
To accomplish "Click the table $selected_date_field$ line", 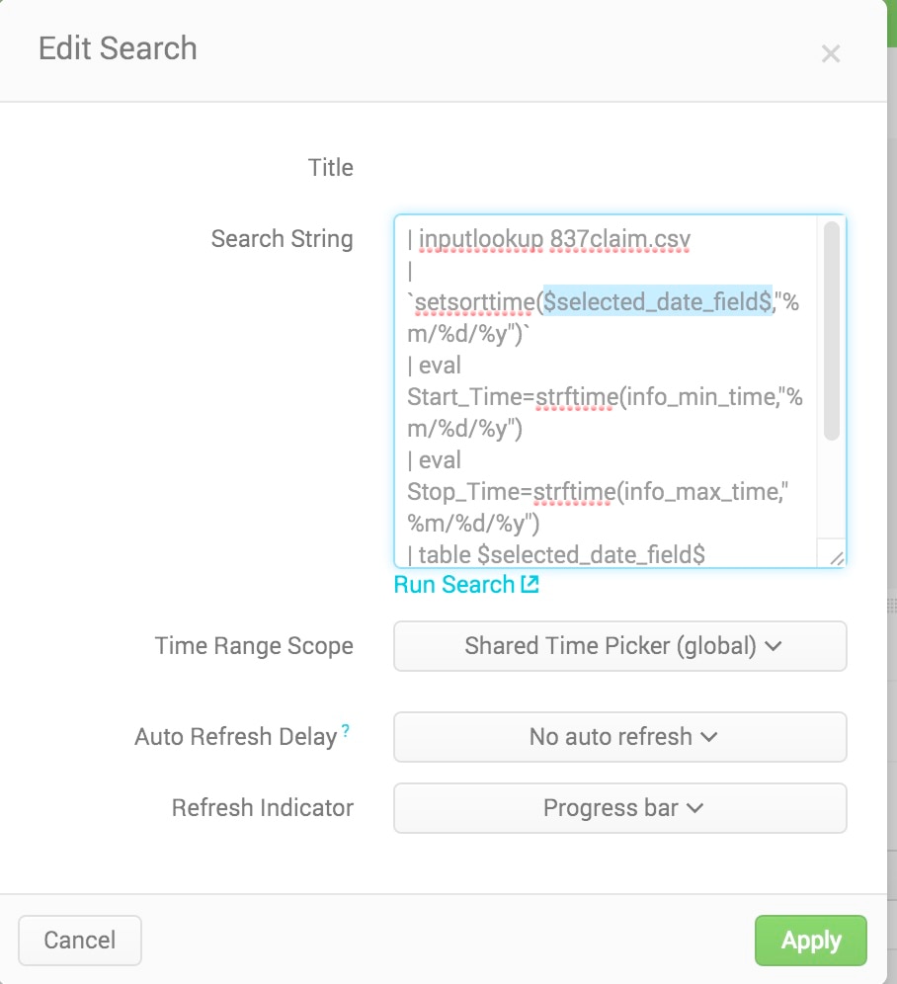I will (556, 555).
